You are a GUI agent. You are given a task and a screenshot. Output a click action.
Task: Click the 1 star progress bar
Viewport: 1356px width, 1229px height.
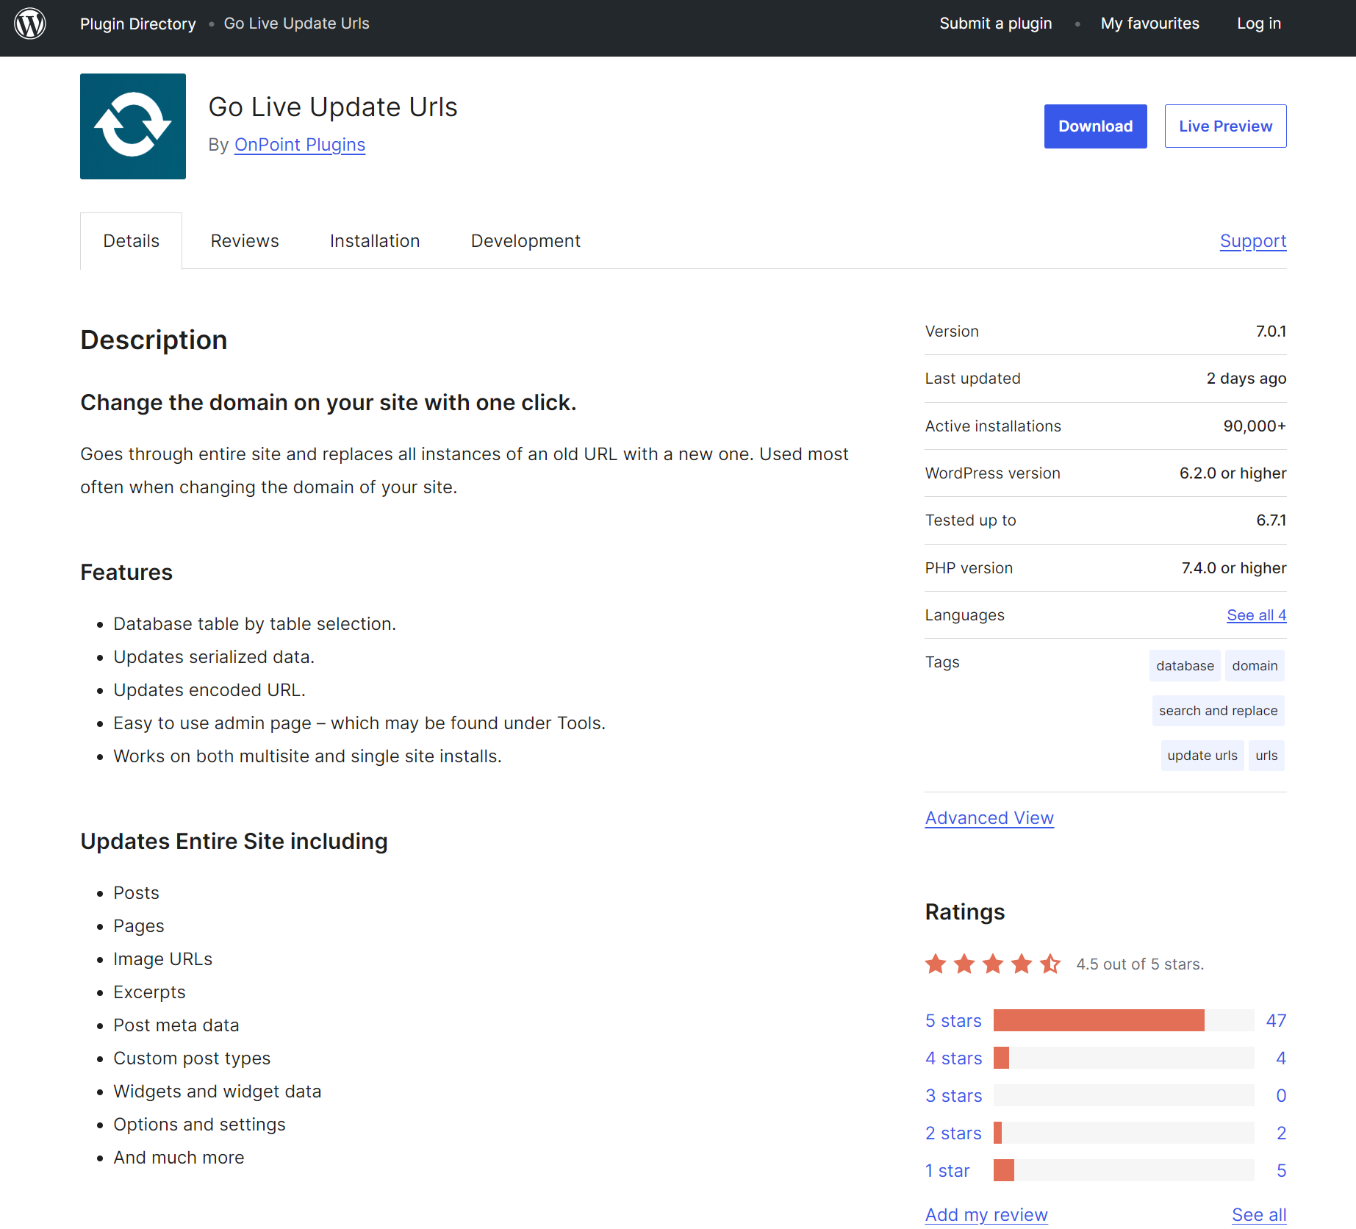1124,1170
